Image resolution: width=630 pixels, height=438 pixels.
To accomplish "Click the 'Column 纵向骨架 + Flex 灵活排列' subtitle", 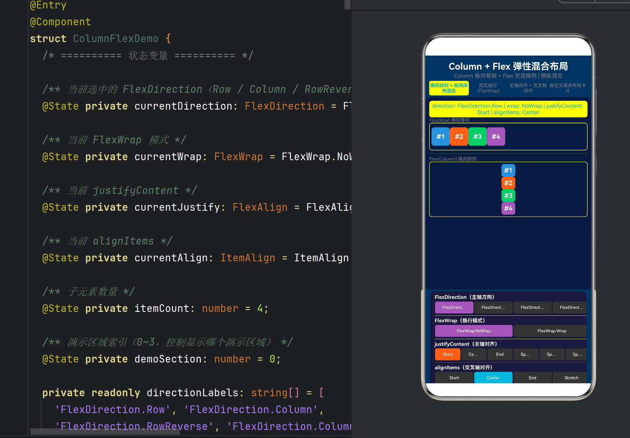I will (x=508, y=76).
